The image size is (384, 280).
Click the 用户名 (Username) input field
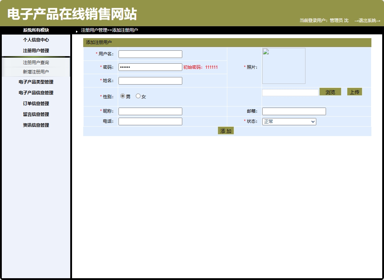point(150,54)
